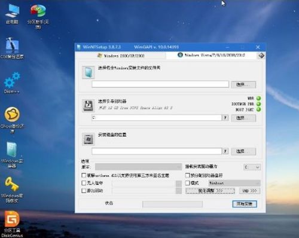Click the installation drive location icon
The image size is (299, 238).
tap(89, 139)
